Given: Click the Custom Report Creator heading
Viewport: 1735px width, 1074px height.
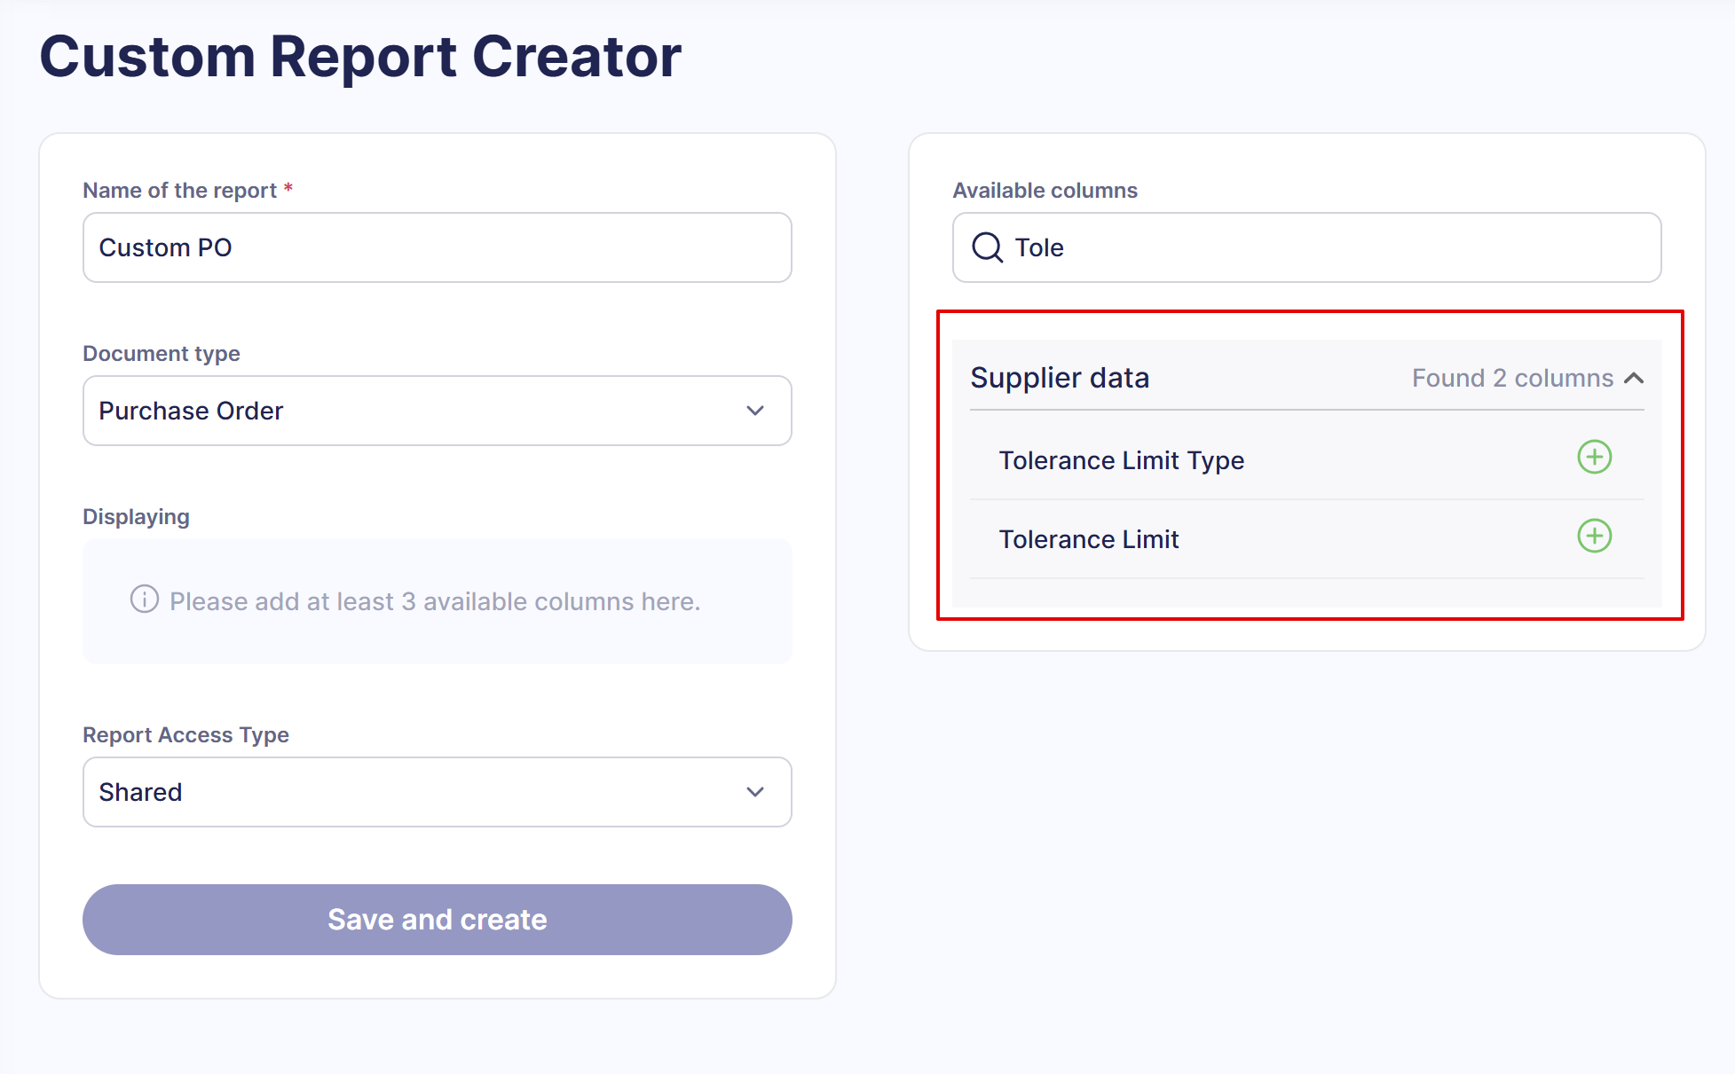Looking at the screenshot, I should 360,57.
